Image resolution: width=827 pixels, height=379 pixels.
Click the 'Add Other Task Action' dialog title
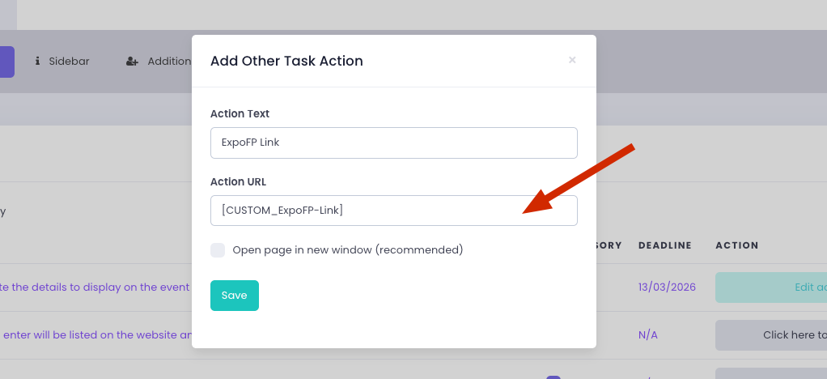tap(286, 61)
